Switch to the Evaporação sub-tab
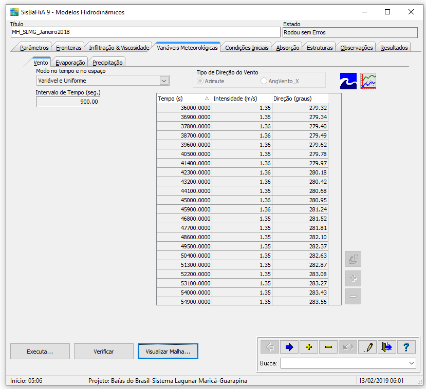The height and width of the screenshot is (389, 426). (70, 63)
